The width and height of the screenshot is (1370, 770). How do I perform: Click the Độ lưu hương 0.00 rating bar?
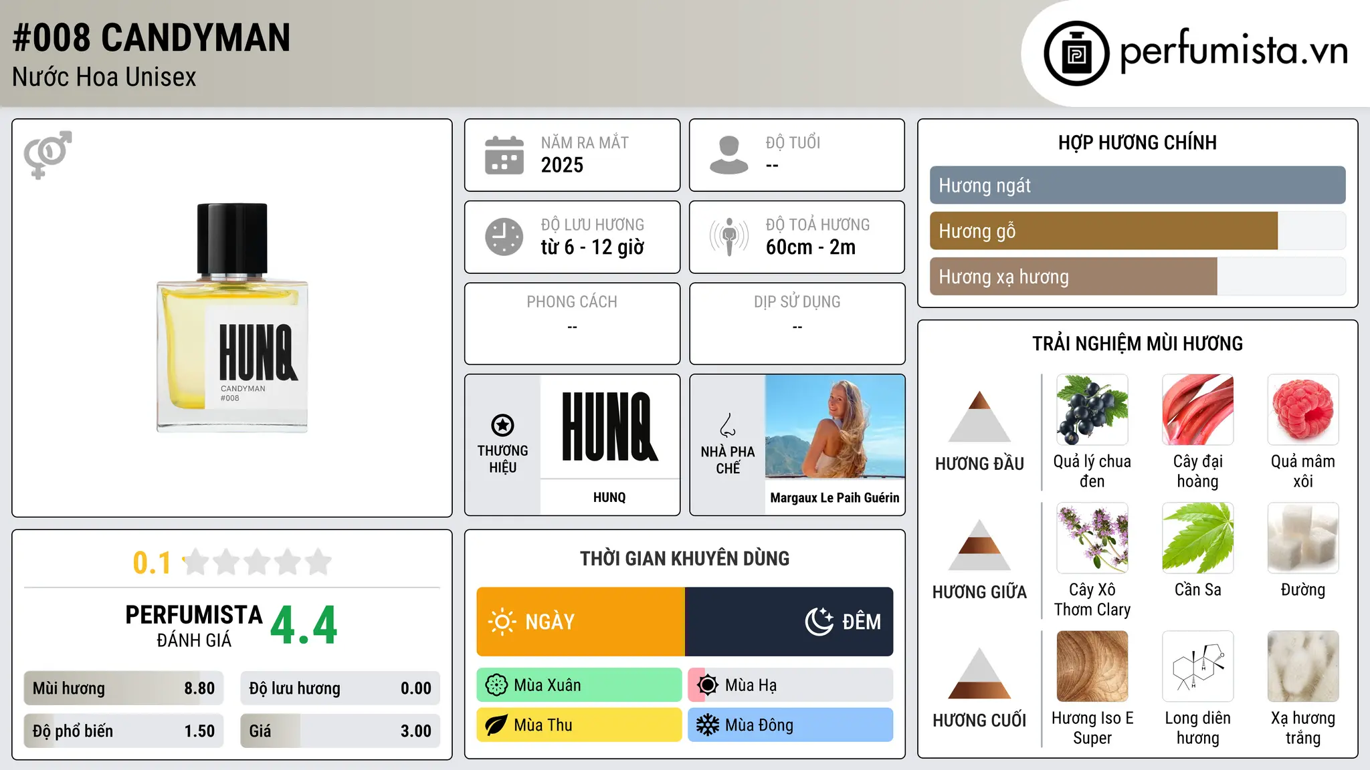[x=340, y=688]
